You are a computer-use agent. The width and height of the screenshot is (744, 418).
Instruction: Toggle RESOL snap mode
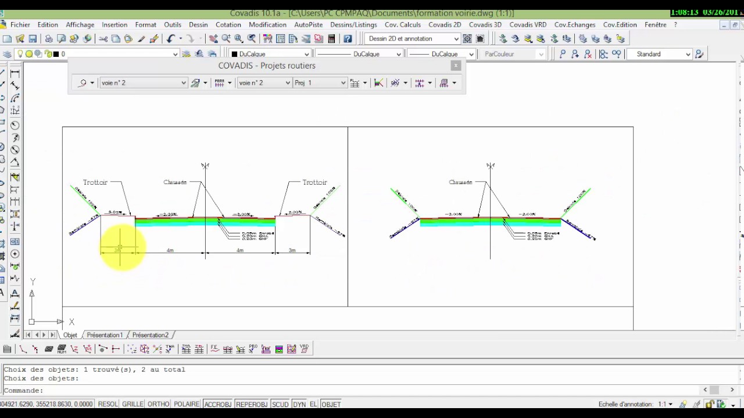(x=108, y=404)
